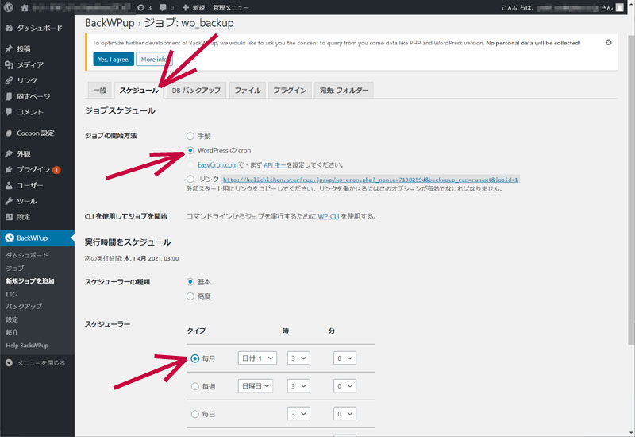Screen dimensions: 635x437
Task: Select 手動 job start method
Action: [190, 136]
